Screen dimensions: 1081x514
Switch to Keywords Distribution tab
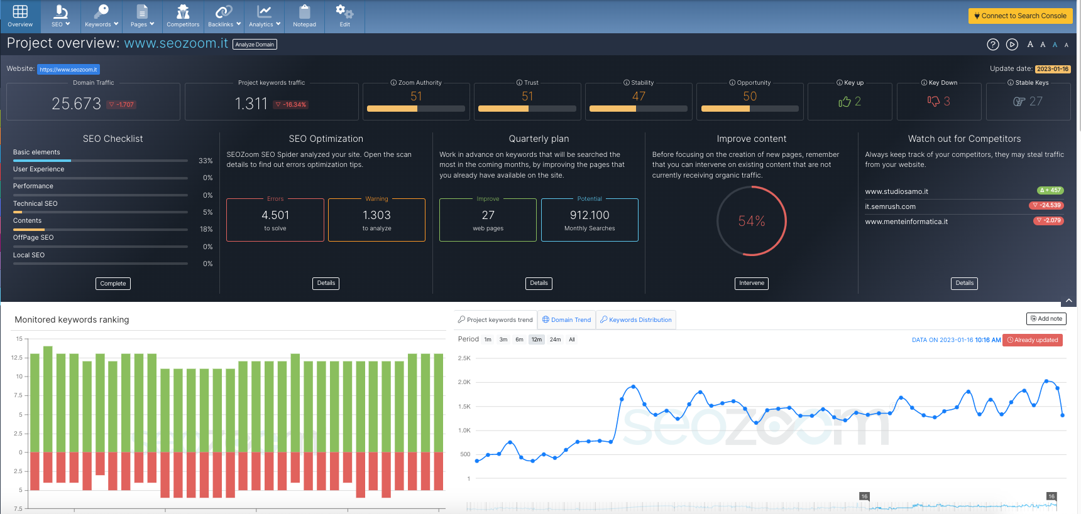pyautogui.click(x=635, y=319)
